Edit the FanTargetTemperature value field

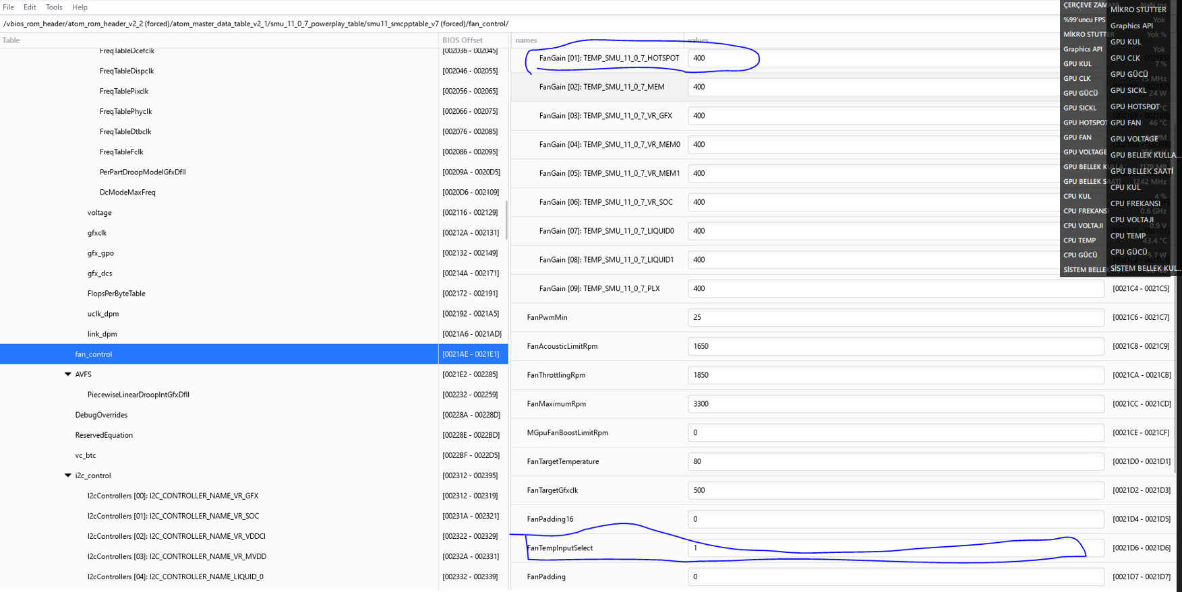(895, 461)
